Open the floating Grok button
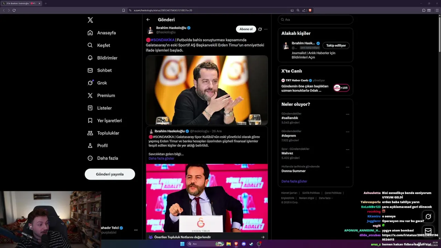Screen dimensions: 441x248 [428, 217]
